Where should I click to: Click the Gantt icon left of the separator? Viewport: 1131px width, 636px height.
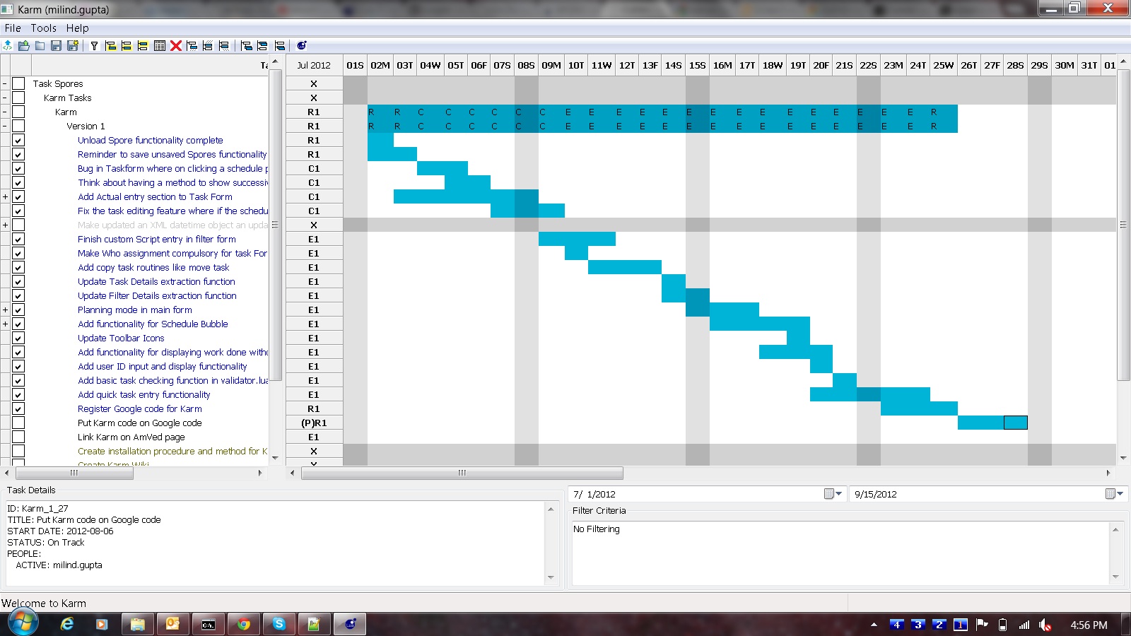(x=224, y=45)
